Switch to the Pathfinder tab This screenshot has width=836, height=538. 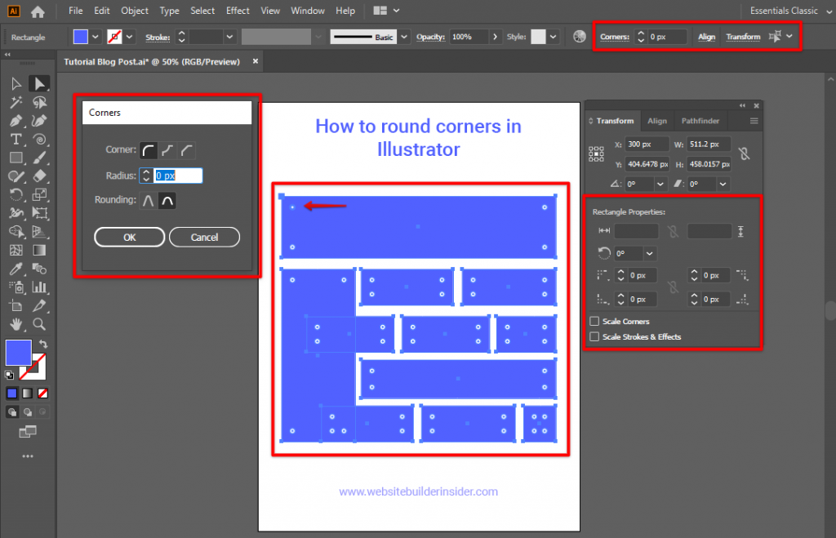click(x=700, y=120)
